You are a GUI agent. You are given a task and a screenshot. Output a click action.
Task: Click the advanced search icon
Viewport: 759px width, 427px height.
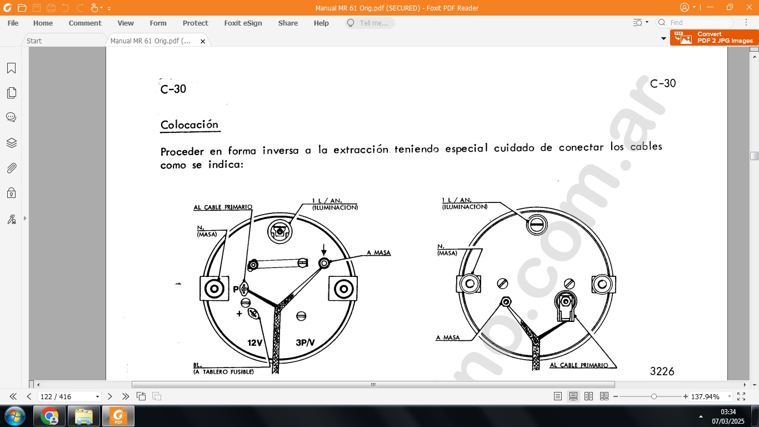638,23
